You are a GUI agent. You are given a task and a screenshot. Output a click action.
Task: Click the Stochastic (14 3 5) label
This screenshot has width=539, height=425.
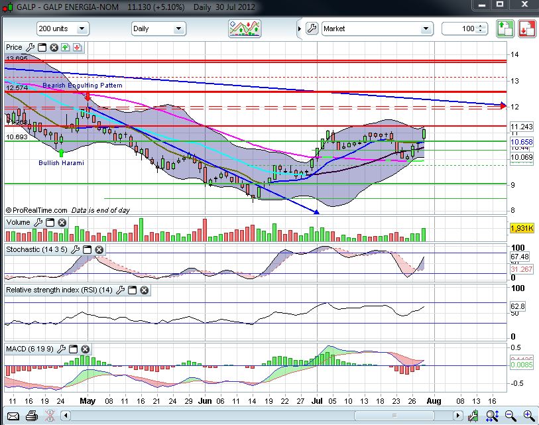[36, 250]
